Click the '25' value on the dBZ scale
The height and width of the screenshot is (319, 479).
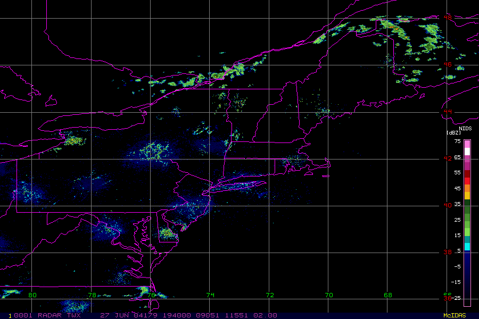tap(457, 220)
